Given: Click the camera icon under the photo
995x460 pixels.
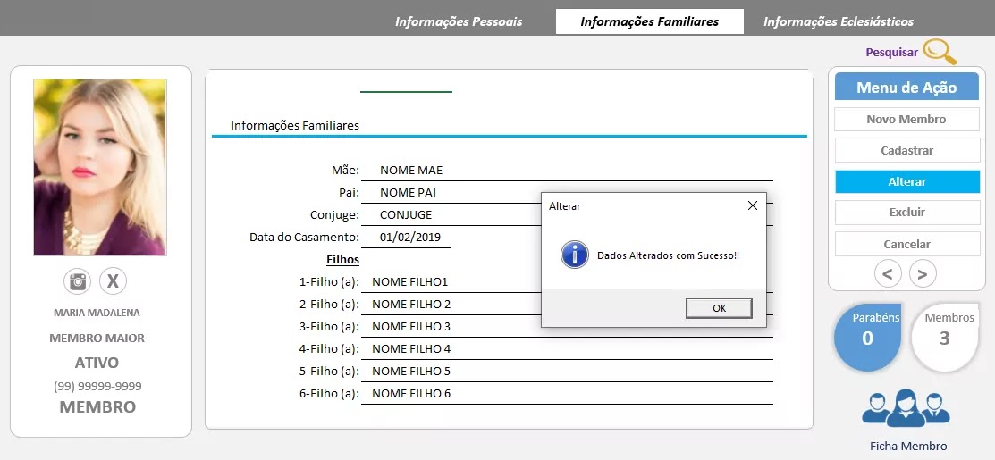Looking at the screenshot, I should coord(78,281).
